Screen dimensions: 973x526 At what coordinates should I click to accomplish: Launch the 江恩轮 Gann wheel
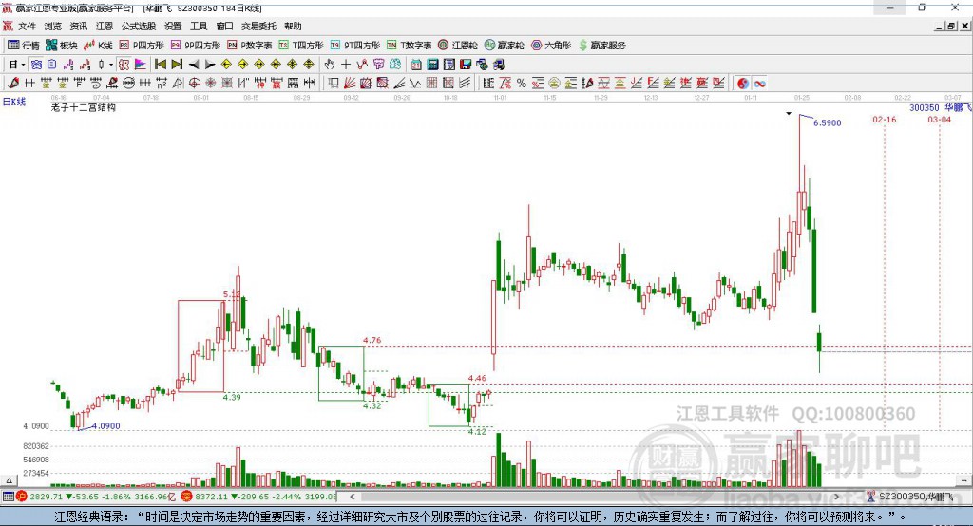(458, 46)
